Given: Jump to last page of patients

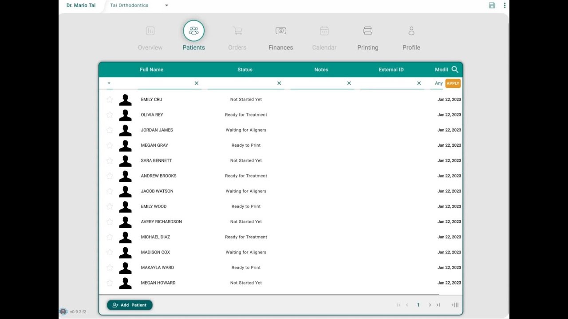Looking at the screenshot, I should pyautogui.click(x=438, y=305).
